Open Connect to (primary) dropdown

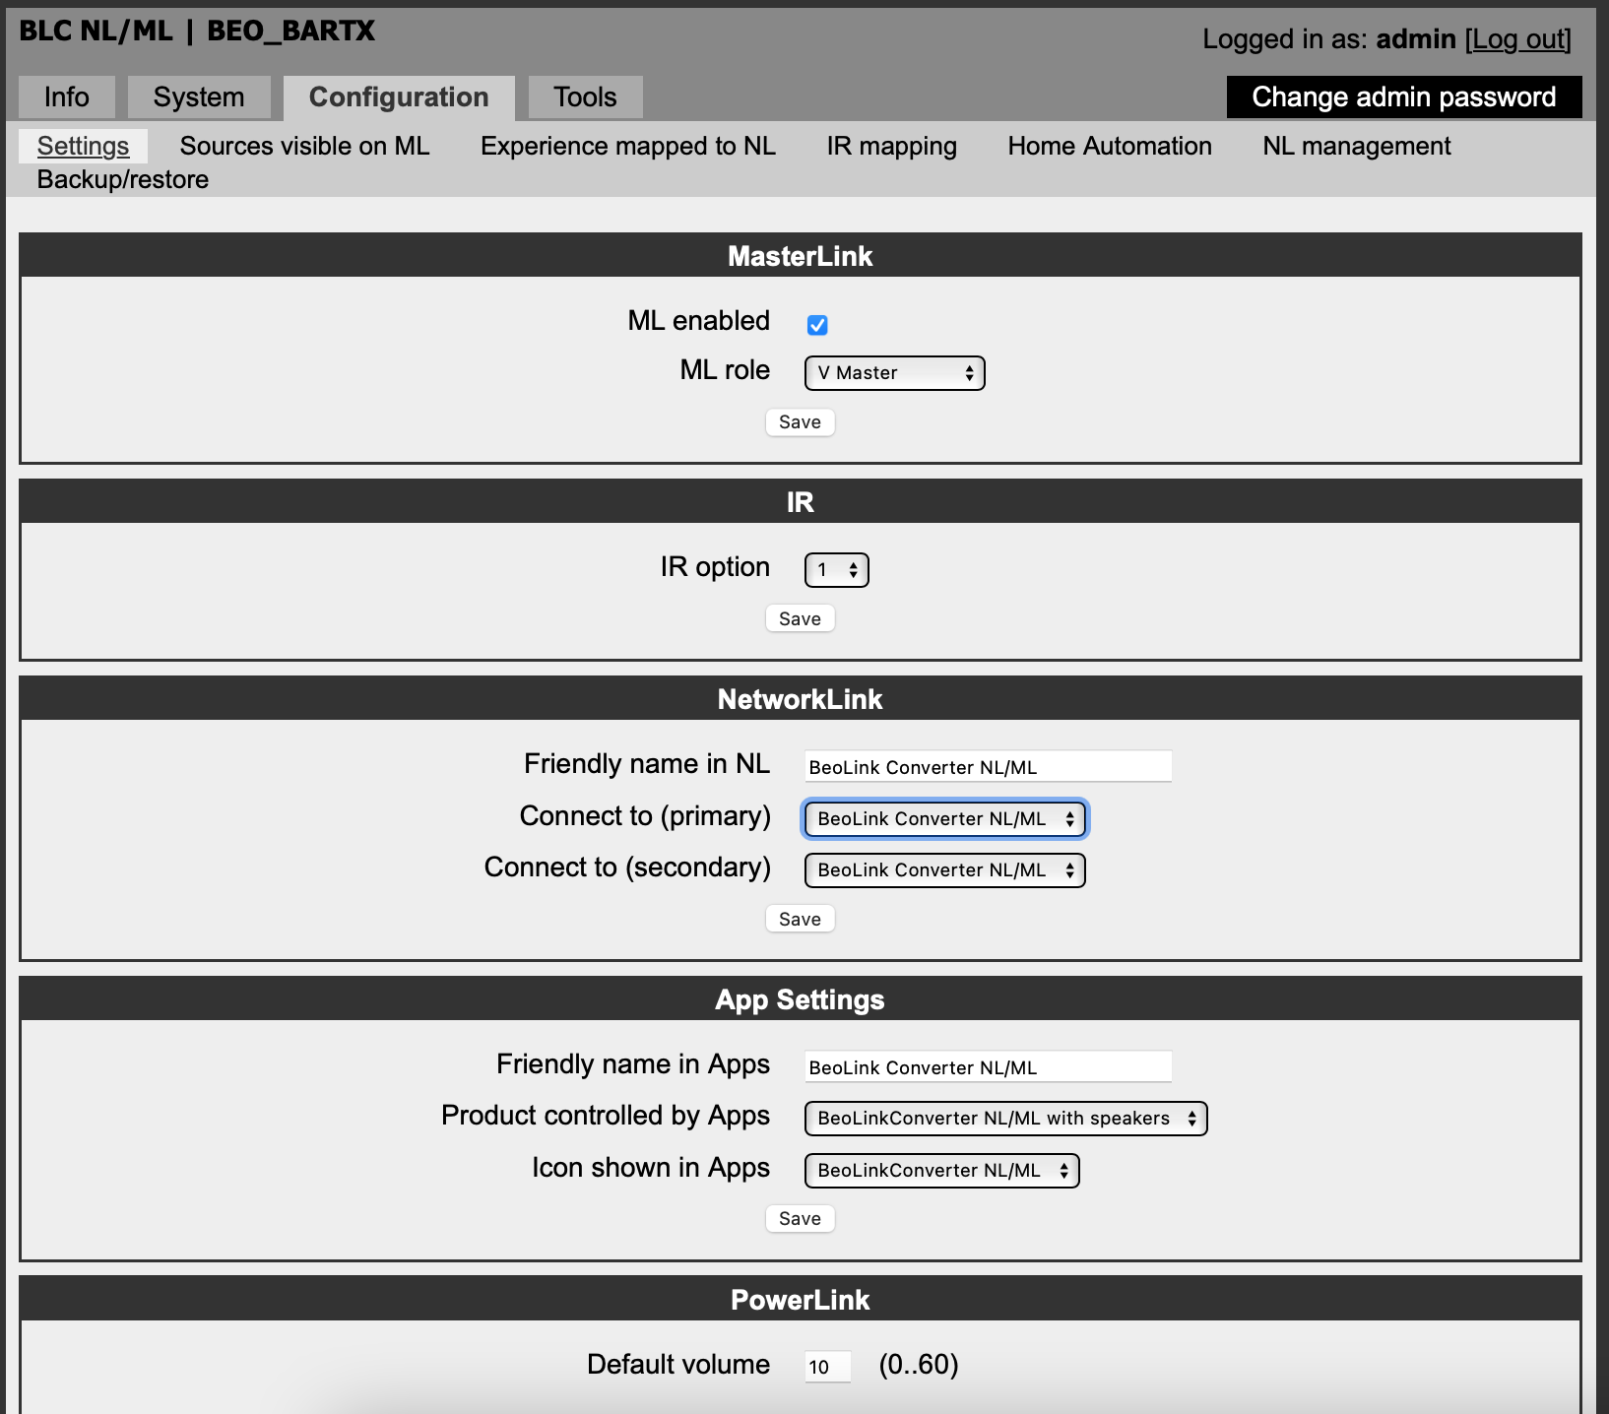coord(945,819)
